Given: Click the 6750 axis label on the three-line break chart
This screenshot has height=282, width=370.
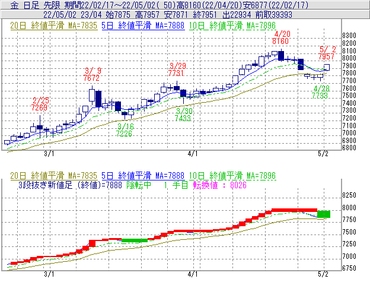Looking at the screenshot, I should click(349, 268).
